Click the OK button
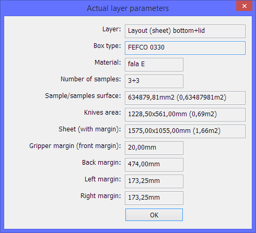Image resolution: width=256 pixels, height=233 pixels. (x=154, y=215)
